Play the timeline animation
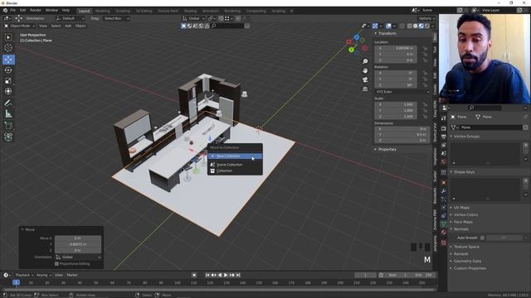Screen dimensions: 531x298 point(226,275)
